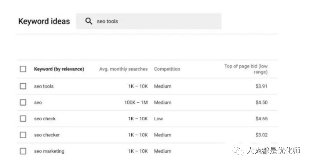This screenshot has height=164, width=310.
Task: Click the $4.50 bid value
Action: [261, 103]
